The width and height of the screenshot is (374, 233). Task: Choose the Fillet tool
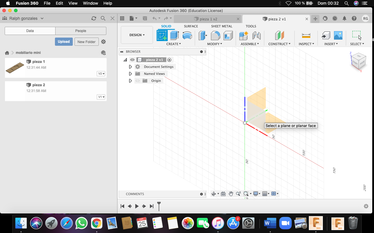(215, 36)
